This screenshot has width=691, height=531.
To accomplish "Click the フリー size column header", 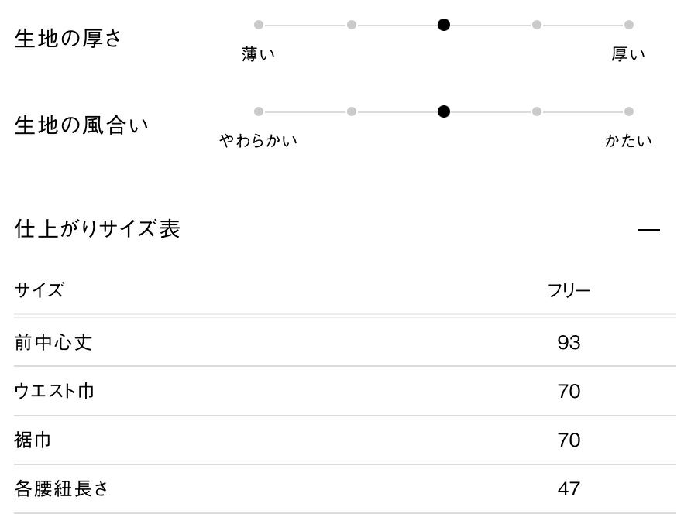I will click(x=569, y=291).
